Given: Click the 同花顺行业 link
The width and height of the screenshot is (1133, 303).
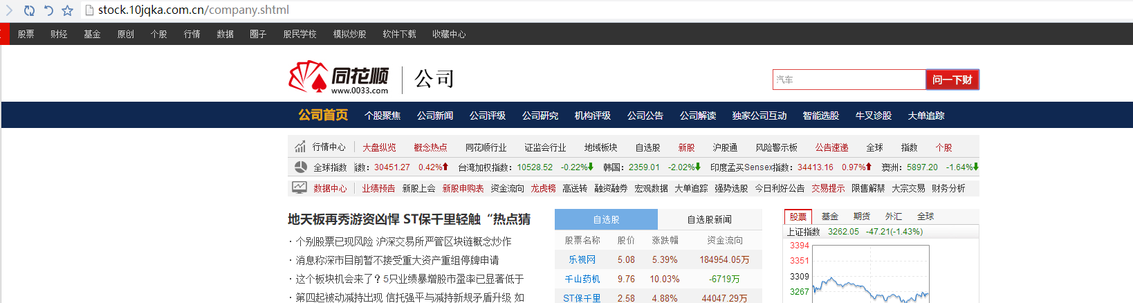Looking at the screenshot, I should (486, 147).
